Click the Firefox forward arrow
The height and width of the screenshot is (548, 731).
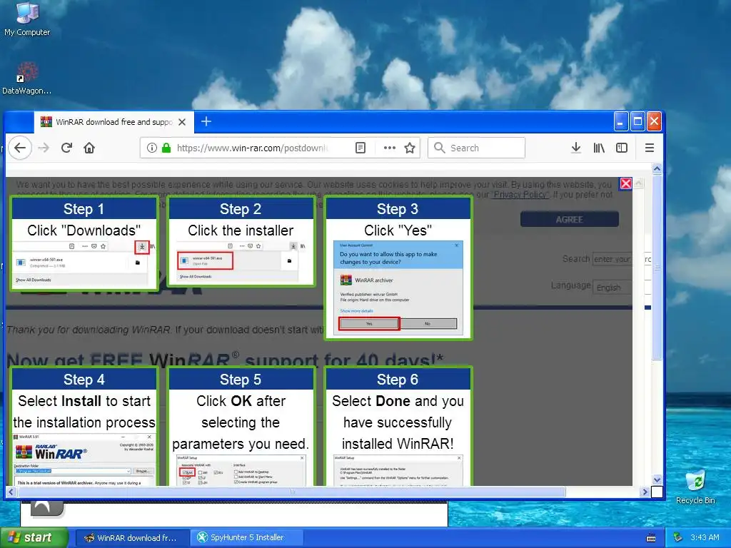pos(44,148)
